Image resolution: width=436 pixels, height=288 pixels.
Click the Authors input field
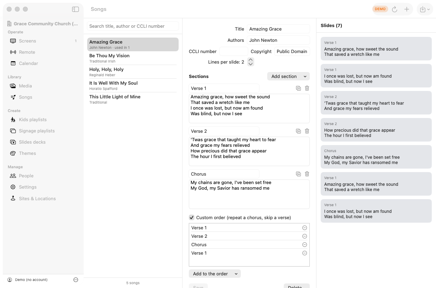click(278, 40)
